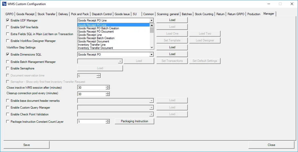Screen dimensions: 298x152
Task: Check Package Instruction Constant Count Layer
Action: (x=8, y=121)
